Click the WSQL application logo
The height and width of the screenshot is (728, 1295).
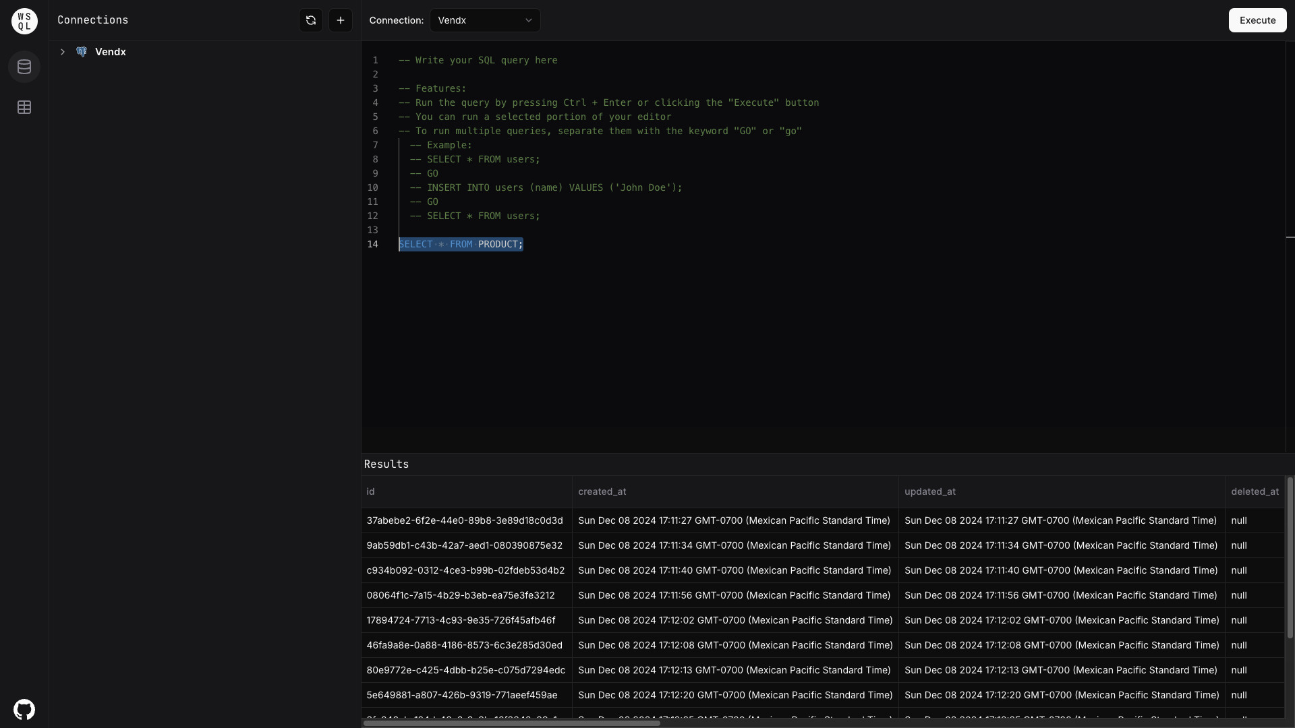(x=24, y=21)
